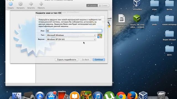Select the камин интерьер desktop folder
Image resolution: width=177 pixels, height=99 pixels.
pos(170,18)
